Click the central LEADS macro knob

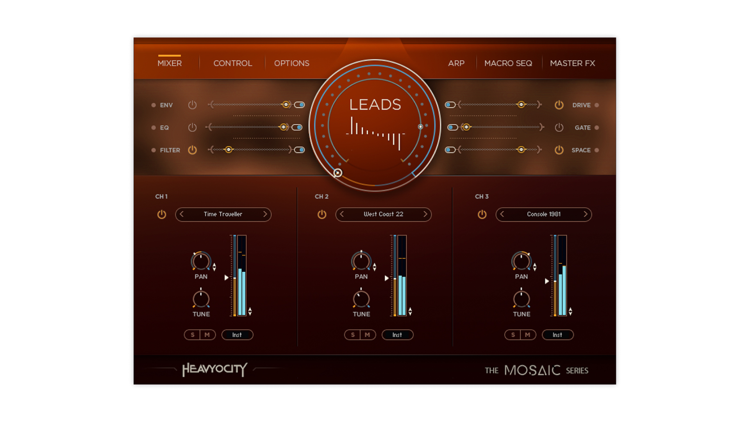point(374,124)
